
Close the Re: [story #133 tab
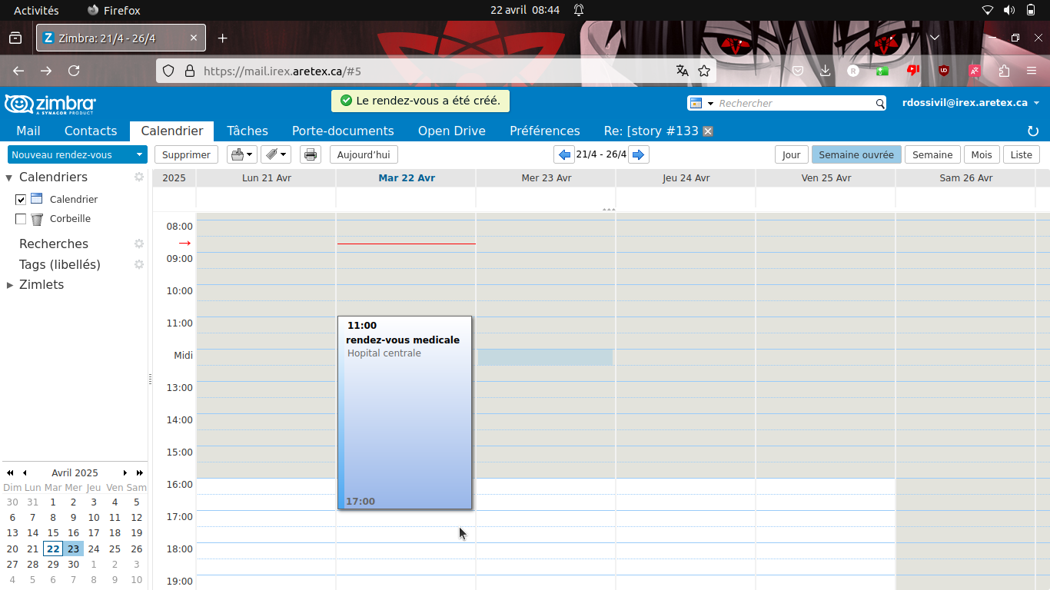click(708, 131)
